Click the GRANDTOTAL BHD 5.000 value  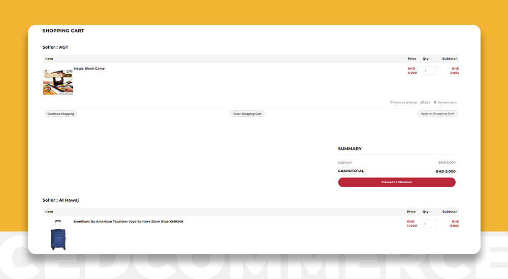(446, 171)
